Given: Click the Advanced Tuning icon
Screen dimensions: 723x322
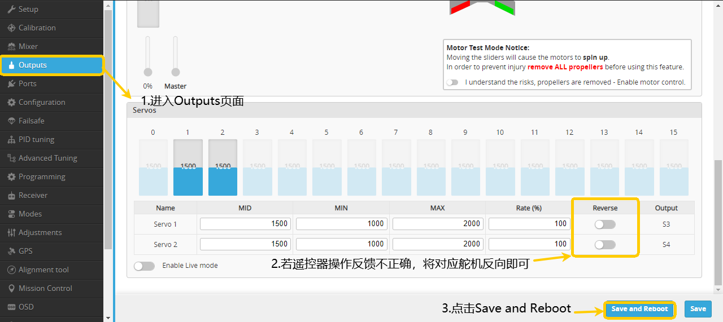Looking at the screenshot, I should click(11, 158).
